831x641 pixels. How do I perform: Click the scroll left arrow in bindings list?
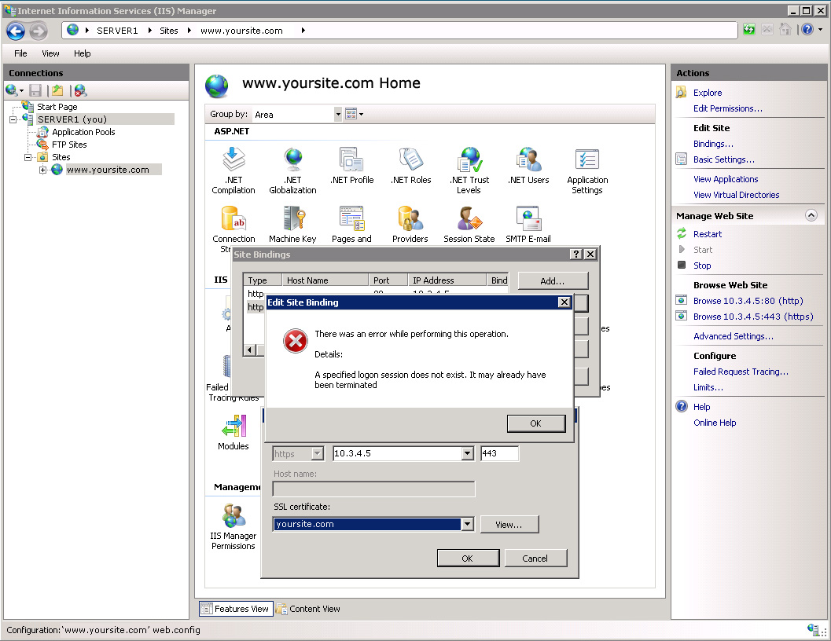click(x=250, y=350)
